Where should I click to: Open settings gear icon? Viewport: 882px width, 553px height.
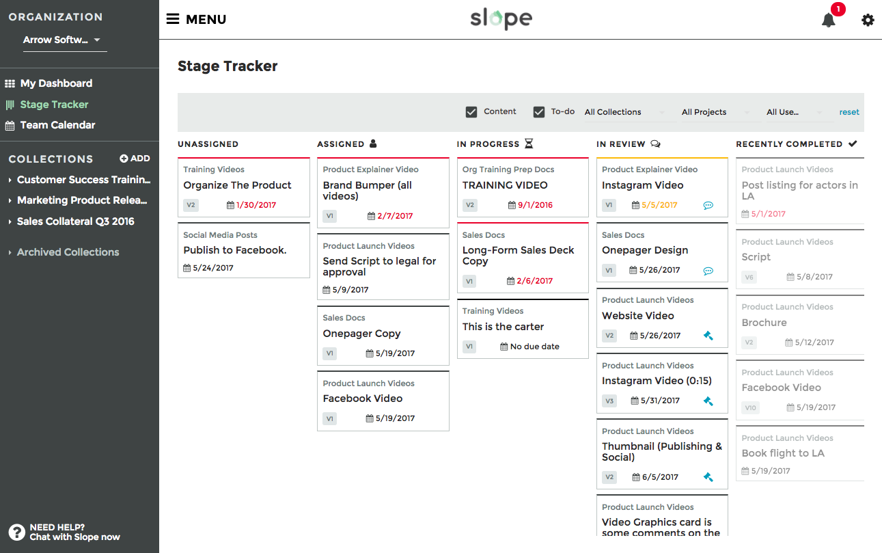868,20
